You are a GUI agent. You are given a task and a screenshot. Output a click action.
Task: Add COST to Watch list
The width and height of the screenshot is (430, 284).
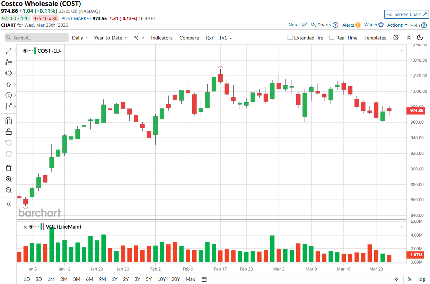click(374, 25)
